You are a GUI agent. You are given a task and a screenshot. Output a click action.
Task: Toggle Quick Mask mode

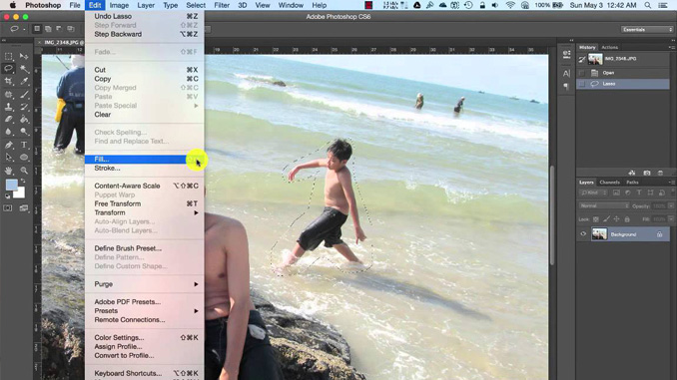8,208
